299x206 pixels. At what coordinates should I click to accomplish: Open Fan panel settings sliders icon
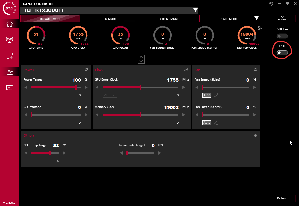point(256,70)
